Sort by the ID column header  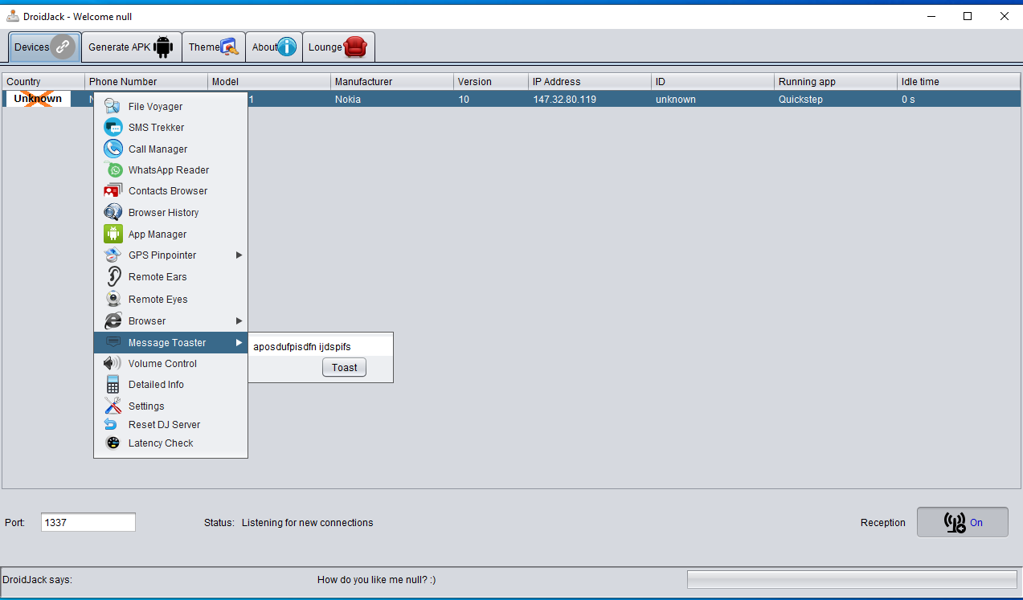(713, 81)
